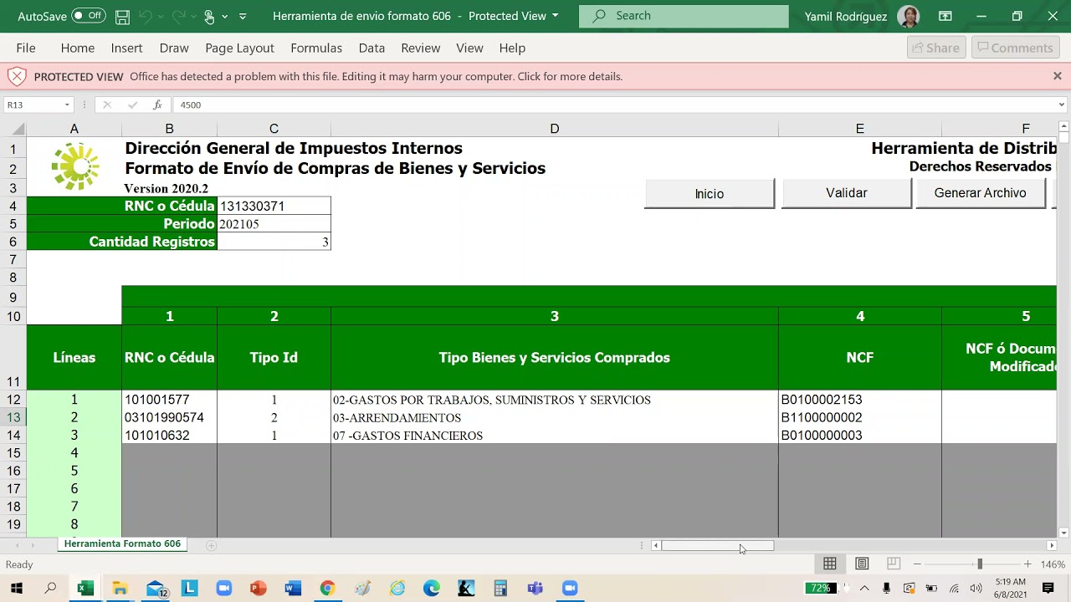Click the Save icon in title bar
Viewport: 1071px width, 602px height.
pos(122,16)
